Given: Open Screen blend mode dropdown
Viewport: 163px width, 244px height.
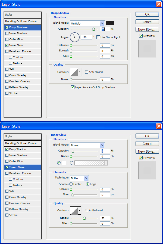Looking at the screenshot, I should 102,145.
